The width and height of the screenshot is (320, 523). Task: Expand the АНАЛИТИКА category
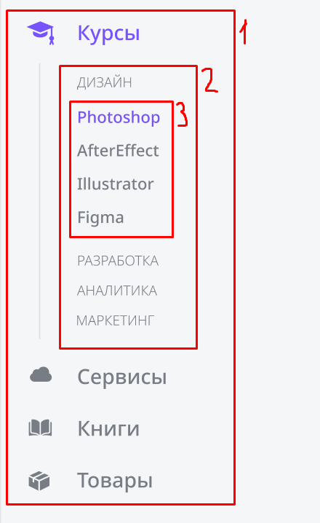[x=117, y=291]
